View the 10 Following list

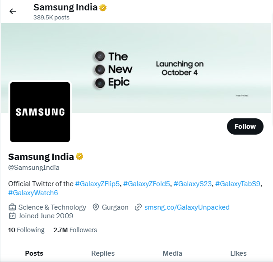[26, 230]
